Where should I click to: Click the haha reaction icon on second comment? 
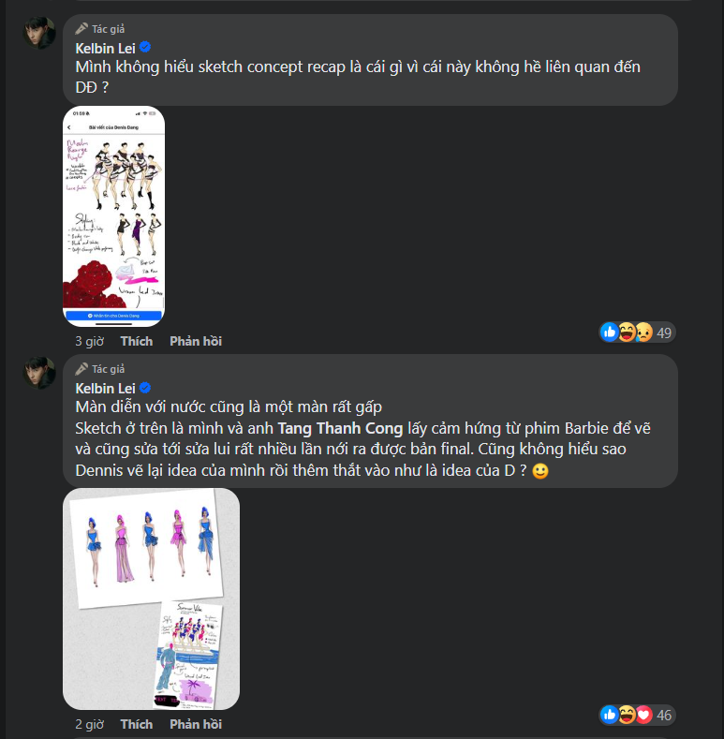coord(627,715)
